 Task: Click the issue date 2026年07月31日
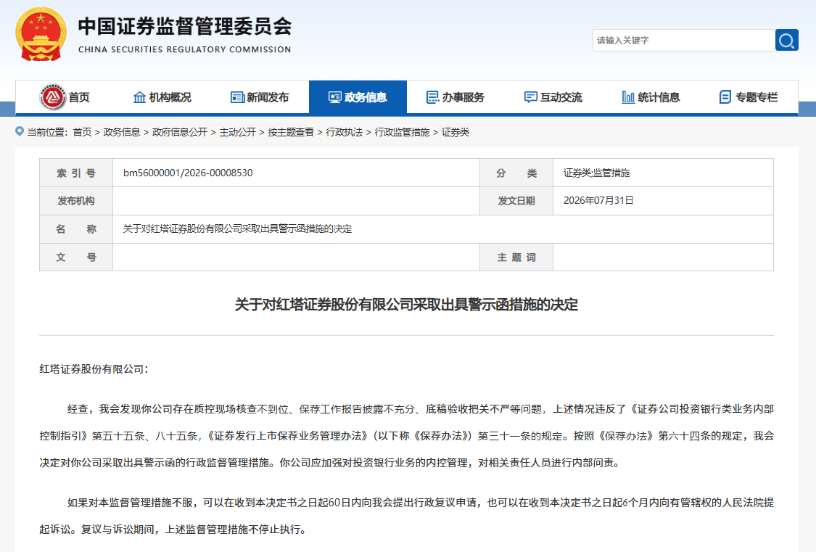point(598,200)
